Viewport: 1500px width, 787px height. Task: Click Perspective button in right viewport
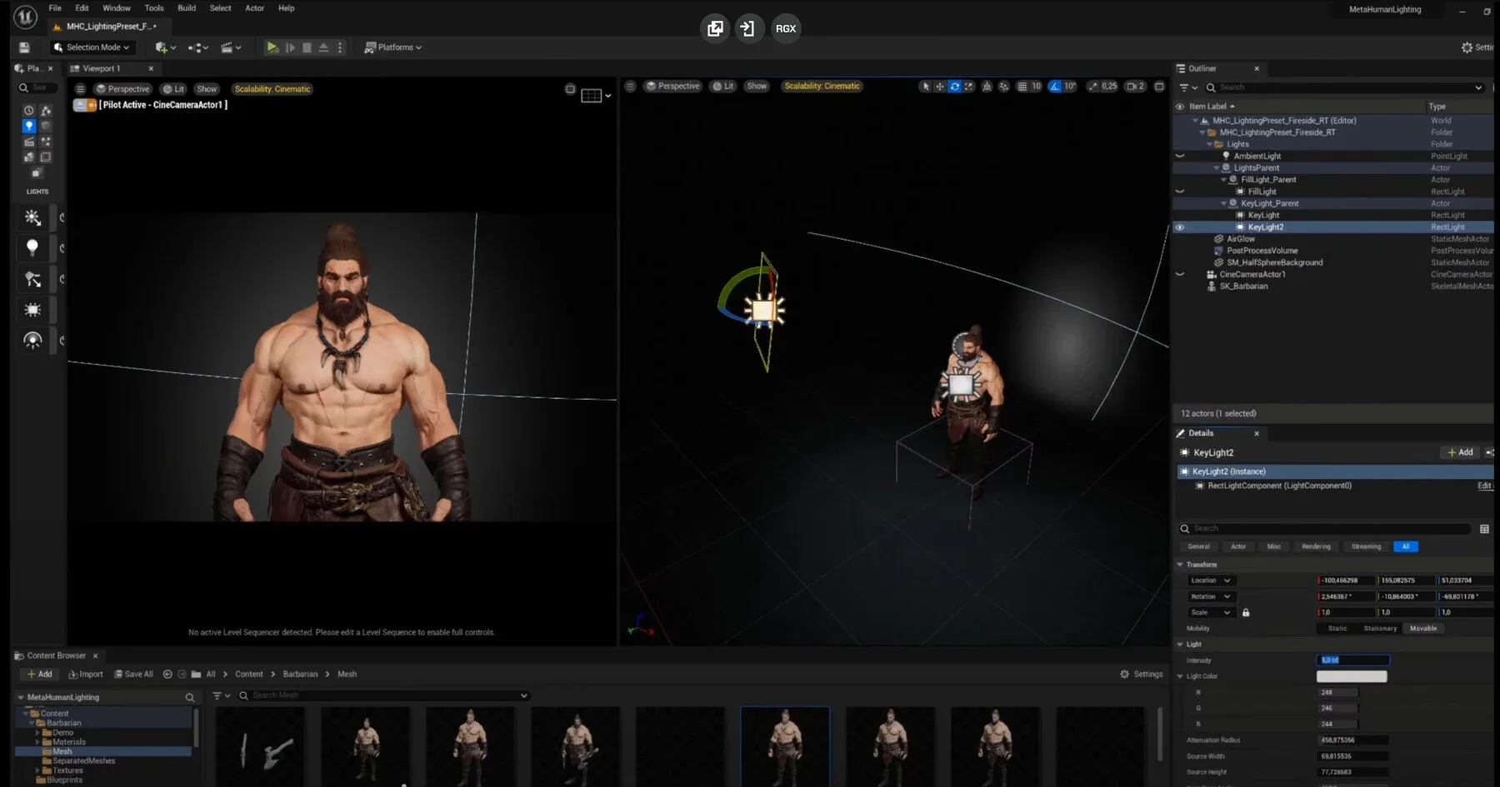[673, 86]
